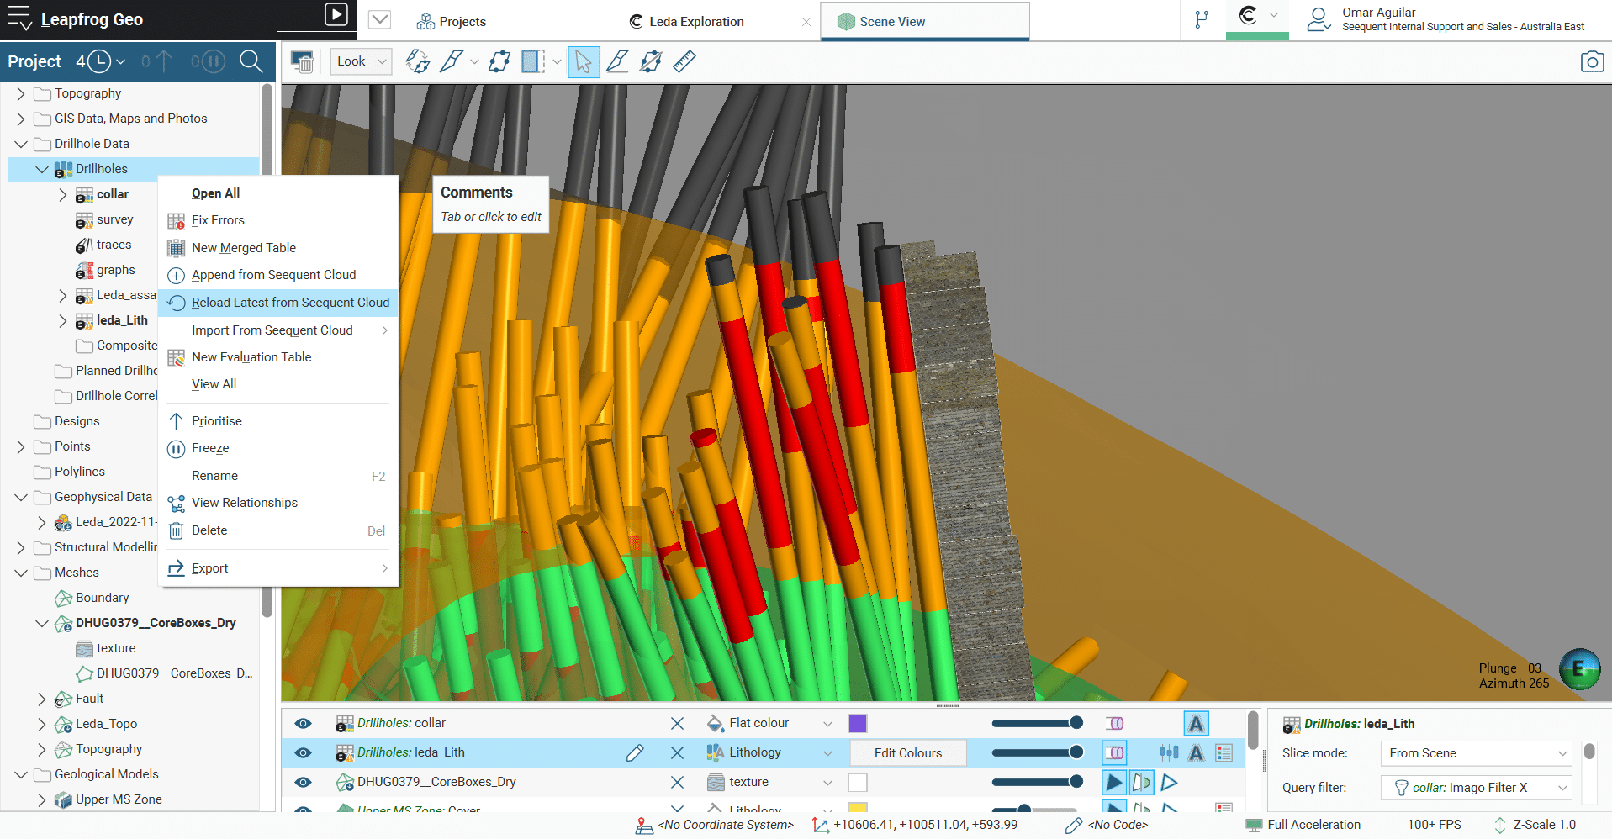Open the project tasks clock icon
This screenshot has height=839, width=1612.
coord(99,61)
